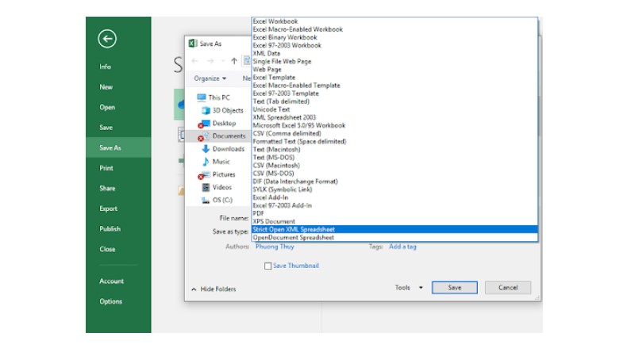635x352 pixels.
Task: Open Publish in backstage menu
Action: tap(118, 229)
